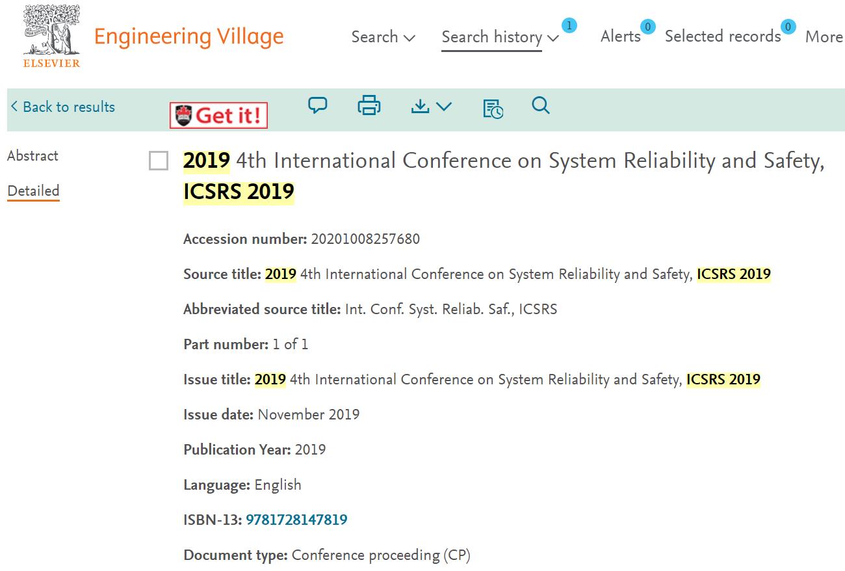The image size is (845, 571).
Task: Switch to the Detailed view
Action: 33,191
